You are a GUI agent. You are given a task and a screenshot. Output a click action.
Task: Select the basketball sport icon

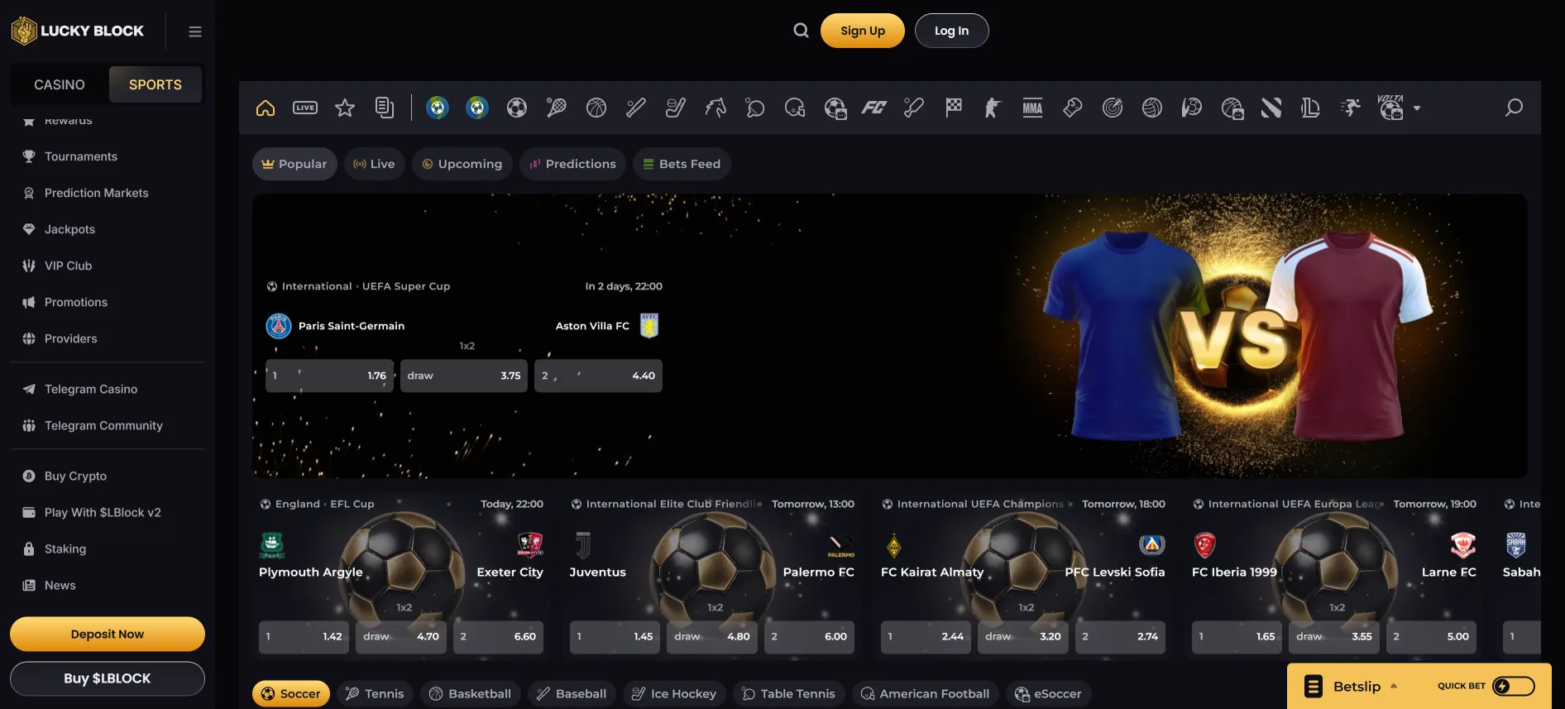click(596, 108)
